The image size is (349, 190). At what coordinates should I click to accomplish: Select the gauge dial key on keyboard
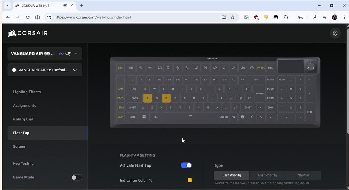[252, 67]
